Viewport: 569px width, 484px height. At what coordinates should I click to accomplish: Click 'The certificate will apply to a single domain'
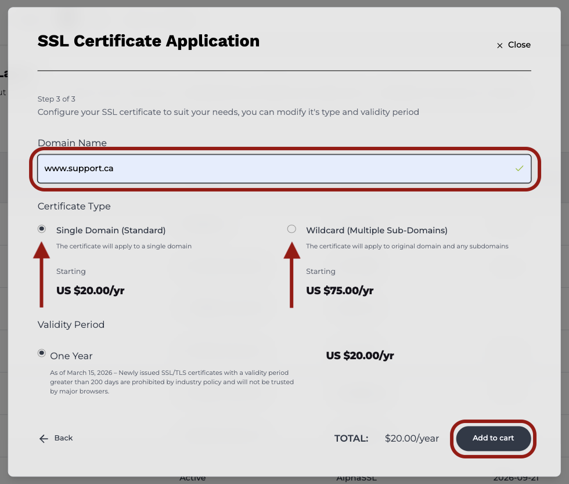[124, 246]
